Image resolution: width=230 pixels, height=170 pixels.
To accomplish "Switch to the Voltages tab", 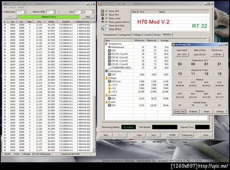I will pos(137,35).
